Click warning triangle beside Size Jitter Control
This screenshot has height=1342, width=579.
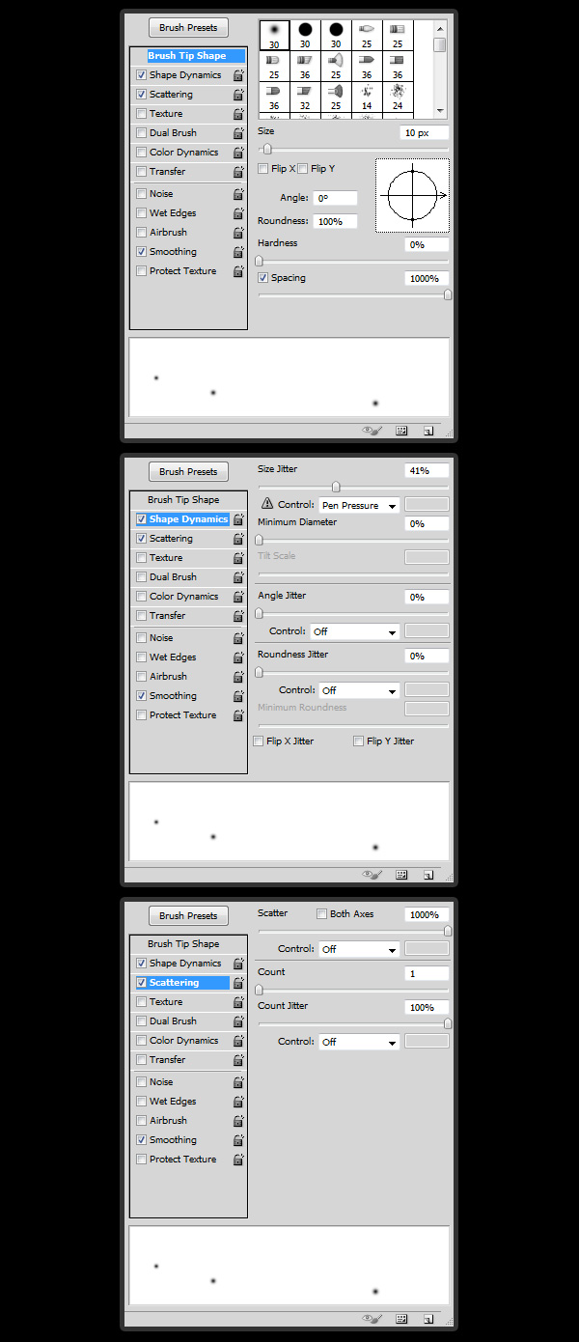pos(267,504)
